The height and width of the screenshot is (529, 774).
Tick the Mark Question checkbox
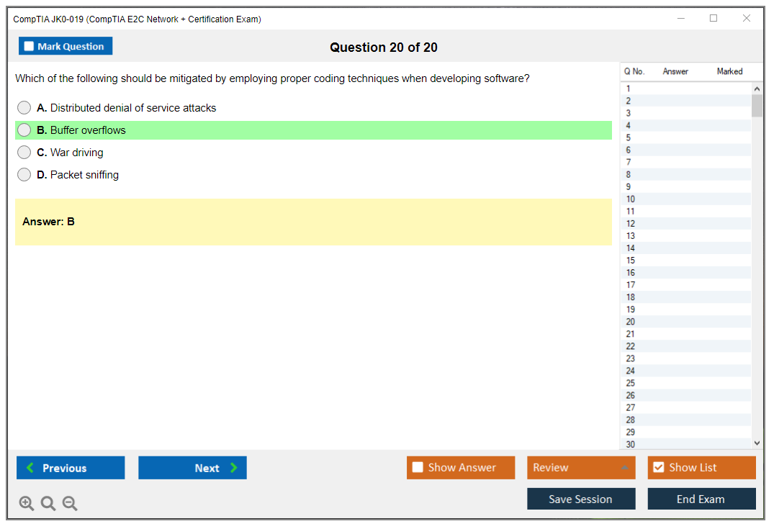click(29, 47)
